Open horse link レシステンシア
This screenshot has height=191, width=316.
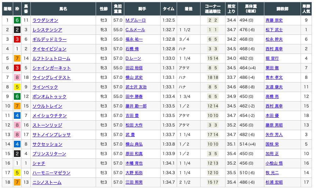(x=47, y=30)
